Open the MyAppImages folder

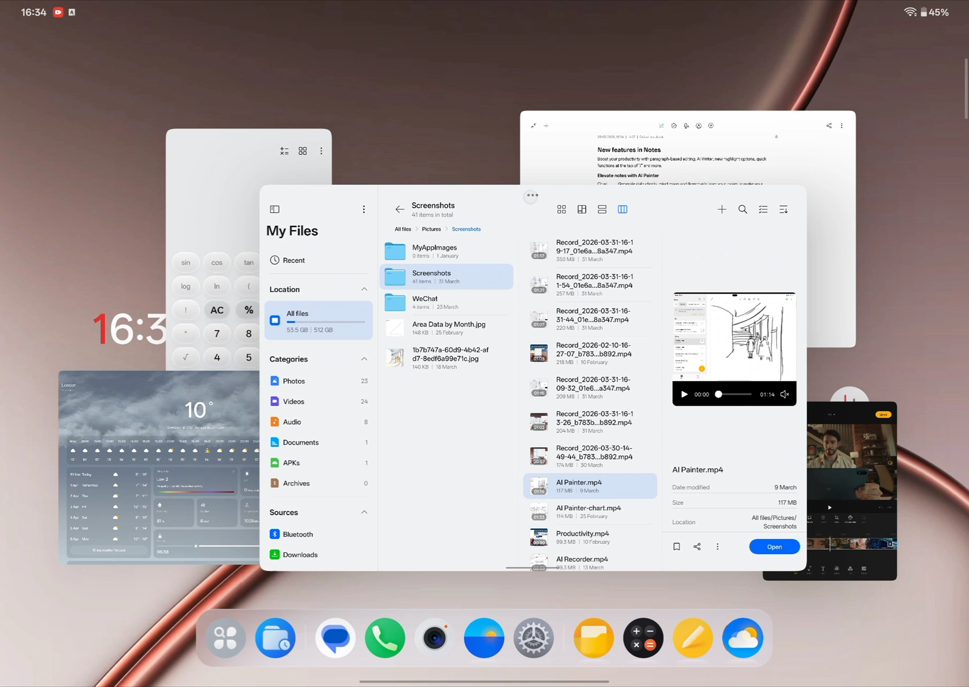tap(446, 251)
